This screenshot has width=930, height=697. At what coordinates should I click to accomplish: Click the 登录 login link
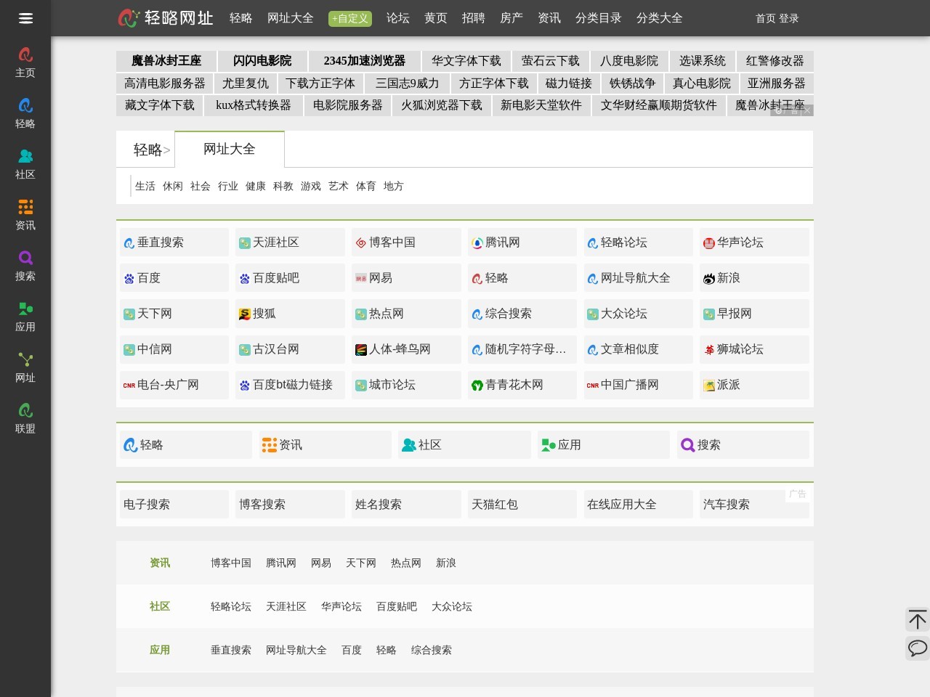pyautogui.click(x=789, y=19)
